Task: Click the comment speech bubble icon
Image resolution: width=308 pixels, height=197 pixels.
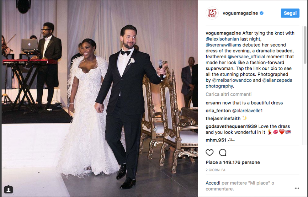Action: (223, 153)
